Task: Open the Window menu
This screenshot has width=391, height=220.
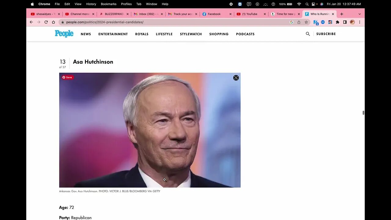Action: coord(152,4)
